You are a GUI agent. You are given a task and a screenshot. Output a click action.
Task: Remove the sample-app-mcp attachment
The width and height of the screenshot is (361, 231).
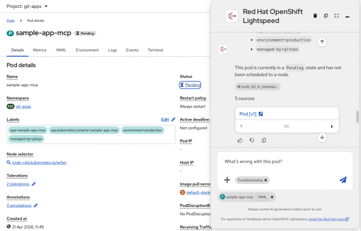click(272, 197)
